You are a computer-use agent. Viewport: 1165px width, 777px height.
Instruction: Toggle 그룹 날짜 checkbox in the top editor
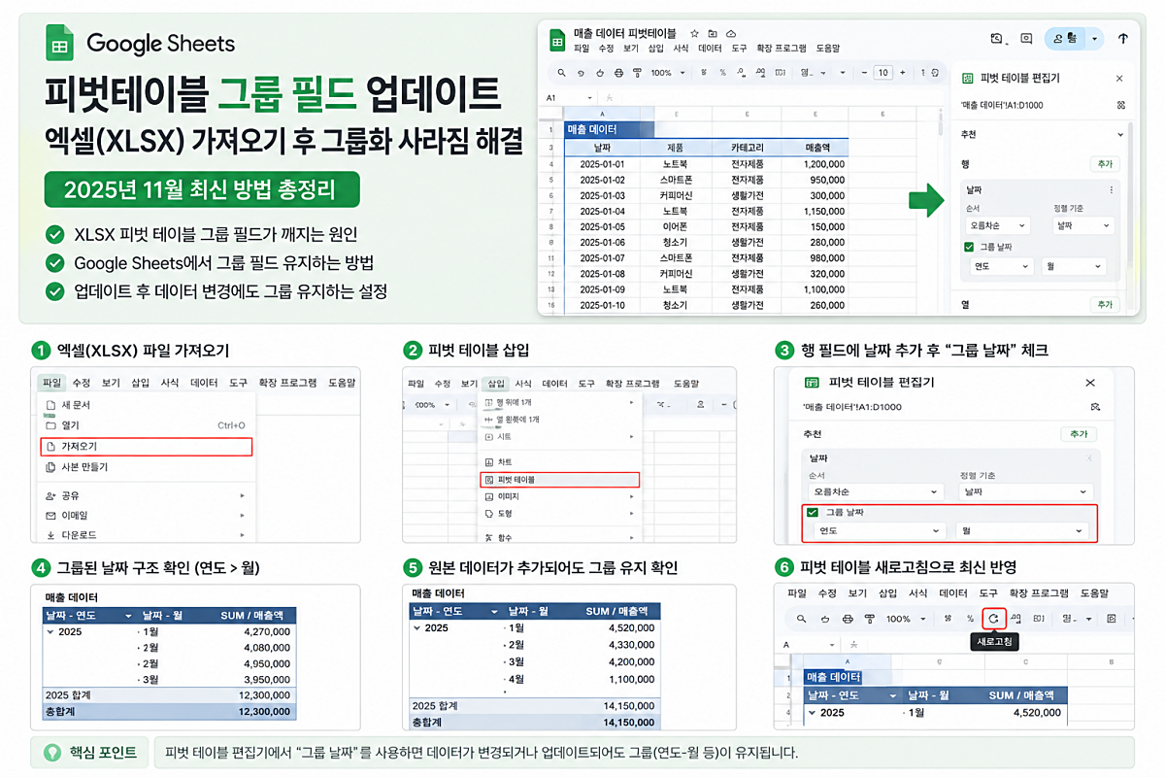(969, 247)
